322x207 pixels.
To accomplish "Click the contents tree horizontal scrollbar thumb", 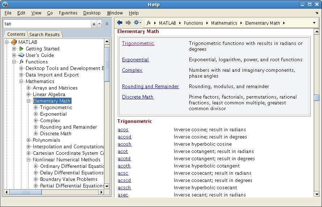I will click(x=26, y=192).
